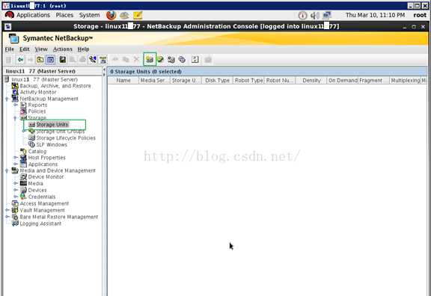Expand the Host Properties tree node
The image size is (431, 296).
16,158
